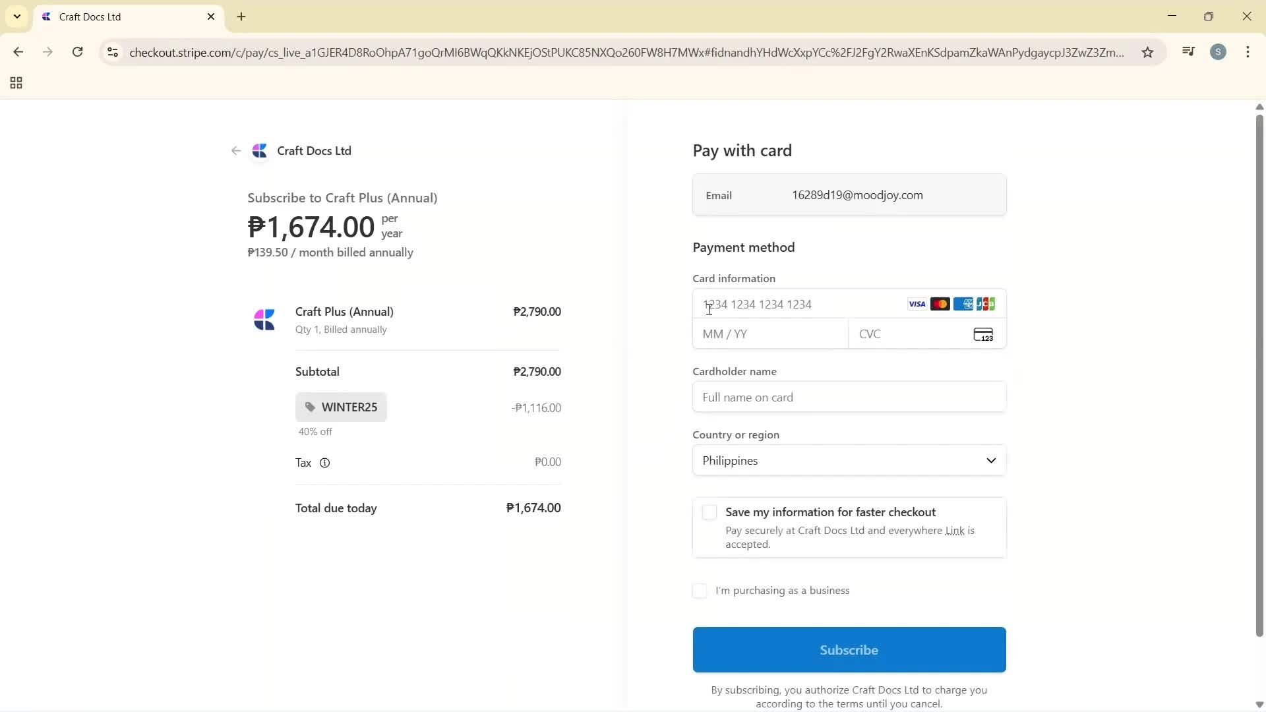Image resolution: width=1266 pixels, height=712 pixels.
Task: Open a new browser tab
Action: pyautogui.click(x=241, y=16)
